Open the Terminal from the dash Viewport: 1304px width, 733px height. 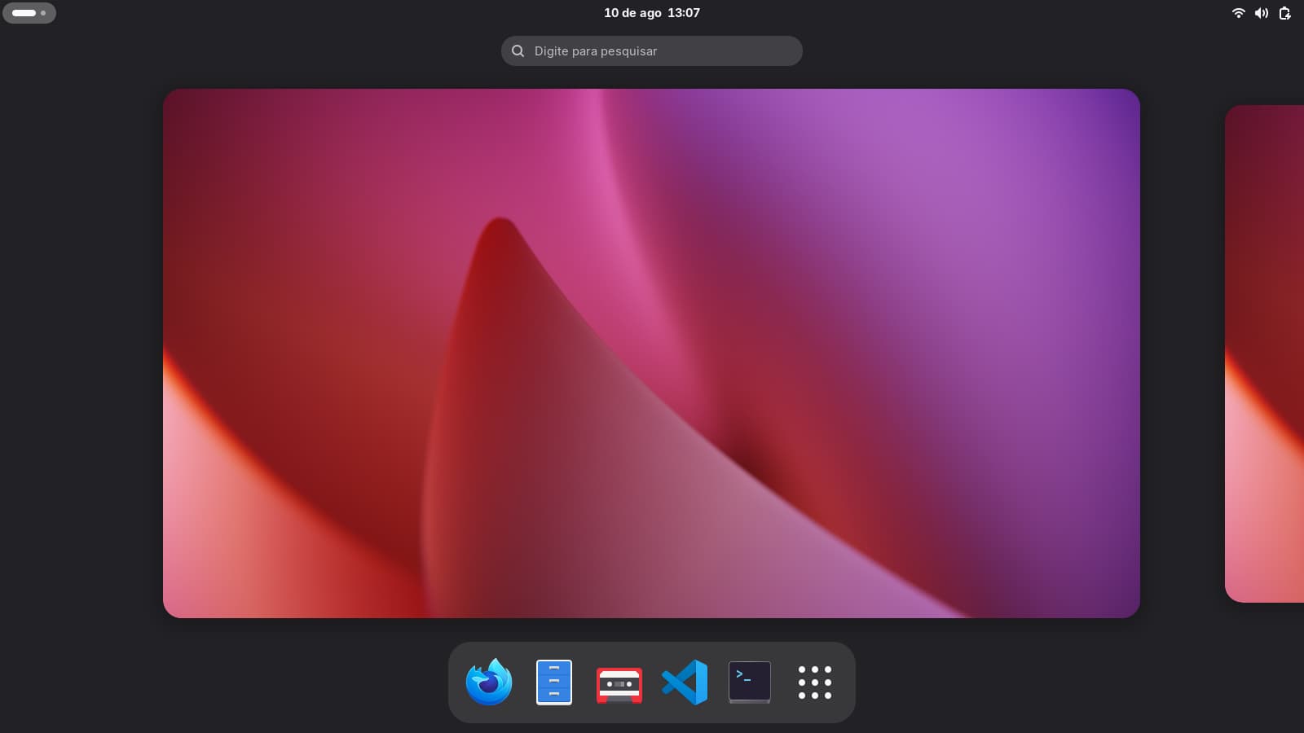(750, 683)
